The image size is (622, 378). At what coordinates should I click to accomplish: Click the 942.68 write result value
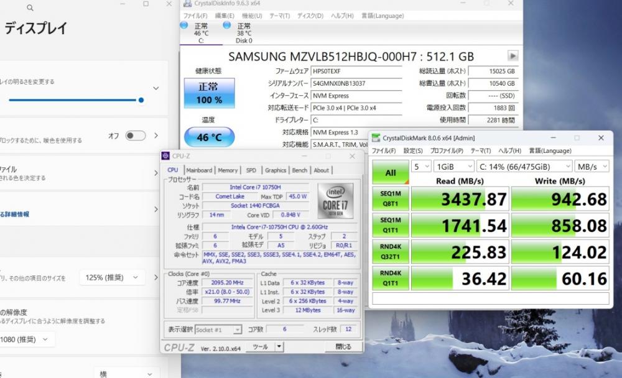pos(560,199)
